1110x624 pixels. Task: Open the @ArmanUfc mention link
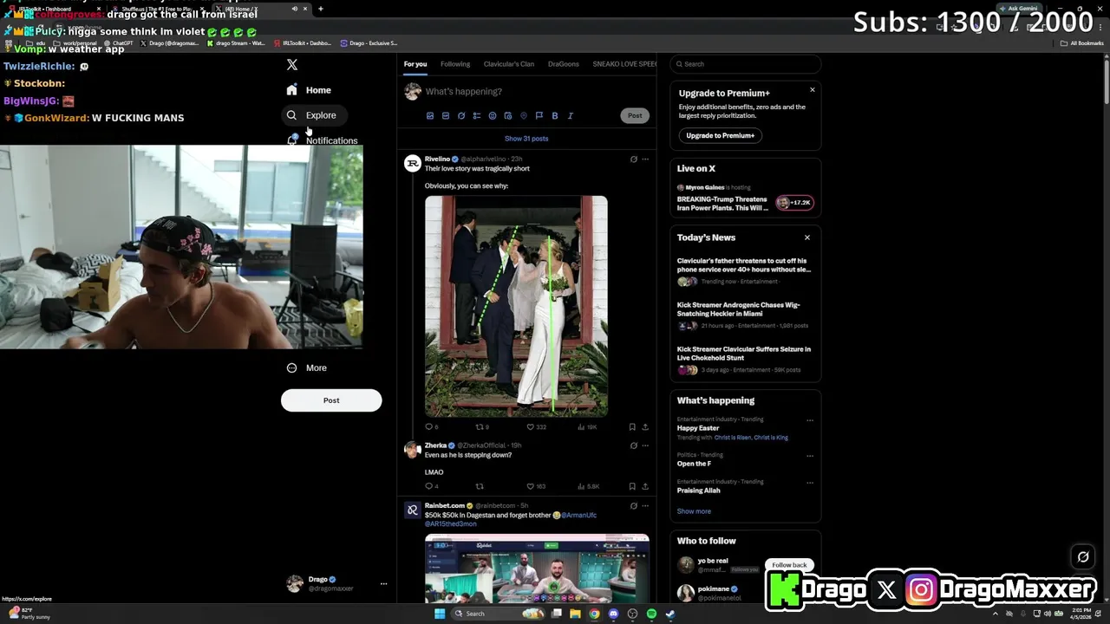(x=578, y=516)
